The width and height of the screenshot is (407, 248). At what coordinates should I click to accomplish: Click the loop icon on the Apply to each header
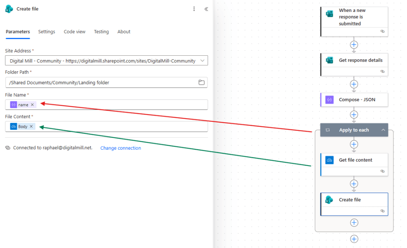(327, 130)
